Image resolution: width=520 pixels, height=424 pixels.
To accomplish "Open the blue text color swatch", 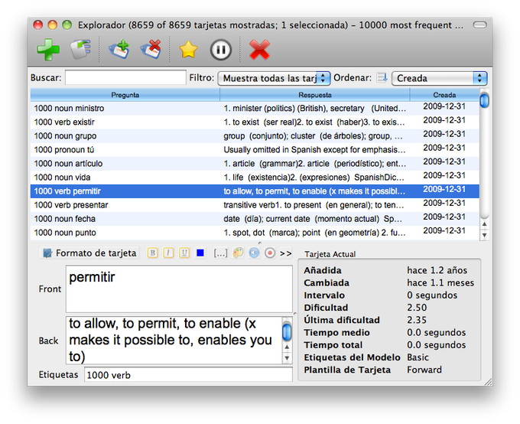I will coord(200,253).
